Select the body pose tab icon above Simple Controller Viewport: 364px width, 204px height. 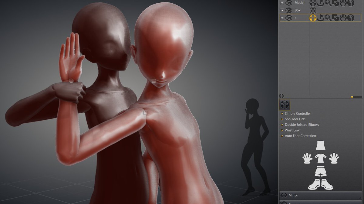pyautogui.click(x=285, y=105)
